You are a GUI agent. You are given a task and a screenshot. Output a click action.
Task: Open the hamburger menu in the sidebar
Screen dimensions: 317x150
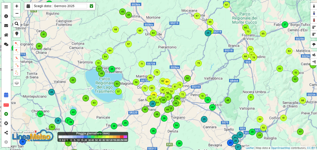click(6, 7)
